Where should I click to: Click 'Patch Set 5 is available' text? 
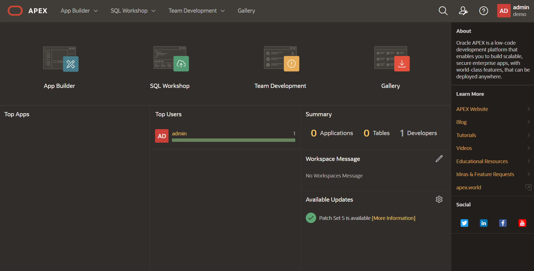coord(345,218)
